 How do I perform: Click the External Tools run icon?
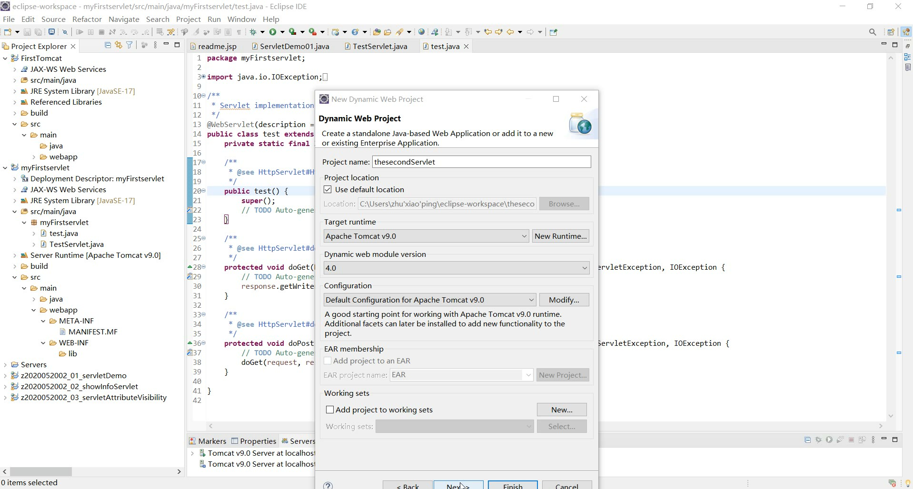point(313,32)
